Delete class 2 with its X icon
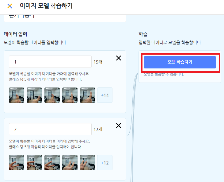 (119, 126)
